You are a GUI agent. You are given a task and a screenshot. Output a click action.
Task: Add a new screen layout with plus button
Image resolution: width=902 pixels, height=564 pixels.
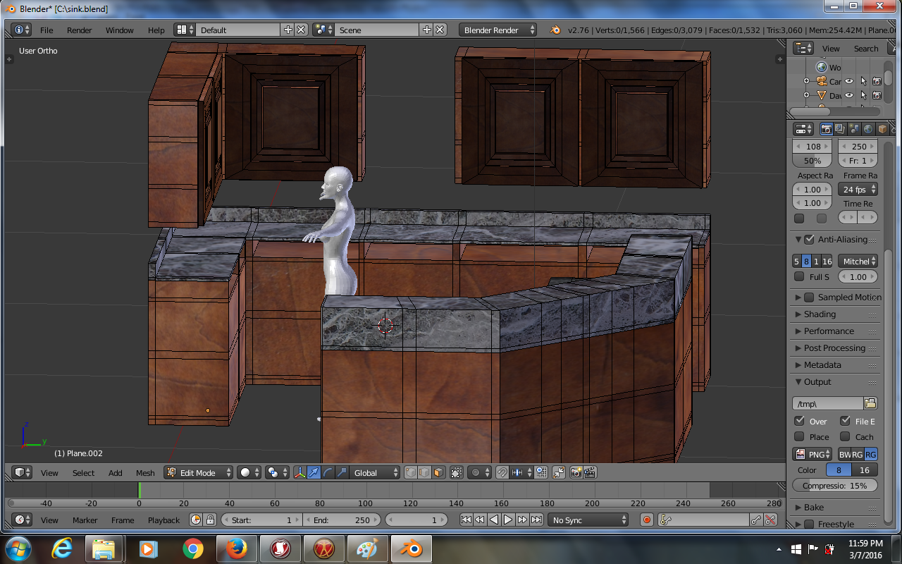(288, 30)
